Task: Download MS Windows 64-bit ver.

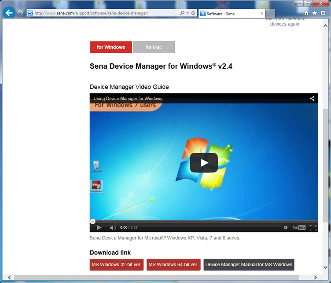Action: point(173,265)
